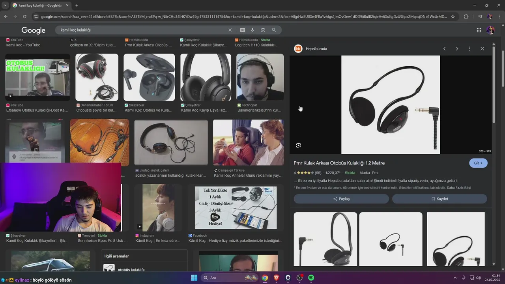Screen dimensions: 505x284
Task: Open the tab search dropdown arrow
Action: click(x=5, y=5)
